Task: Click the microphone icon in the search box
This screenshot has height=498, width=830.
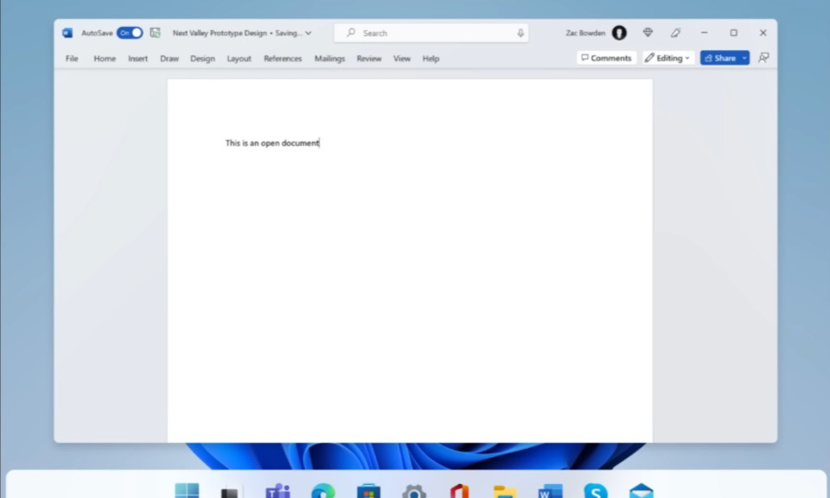Action: click(520, 33)
